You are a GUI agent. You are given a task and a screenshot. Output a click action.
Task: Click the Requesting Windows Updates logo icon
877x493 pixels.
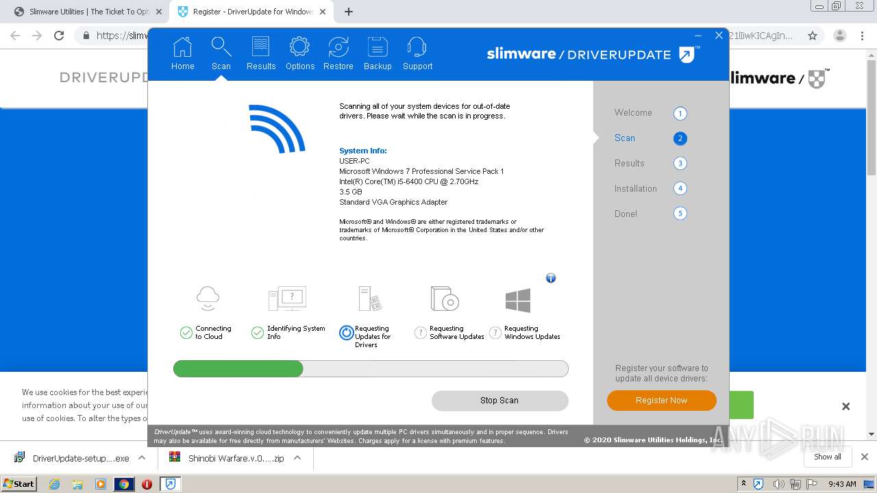[518, 300]
